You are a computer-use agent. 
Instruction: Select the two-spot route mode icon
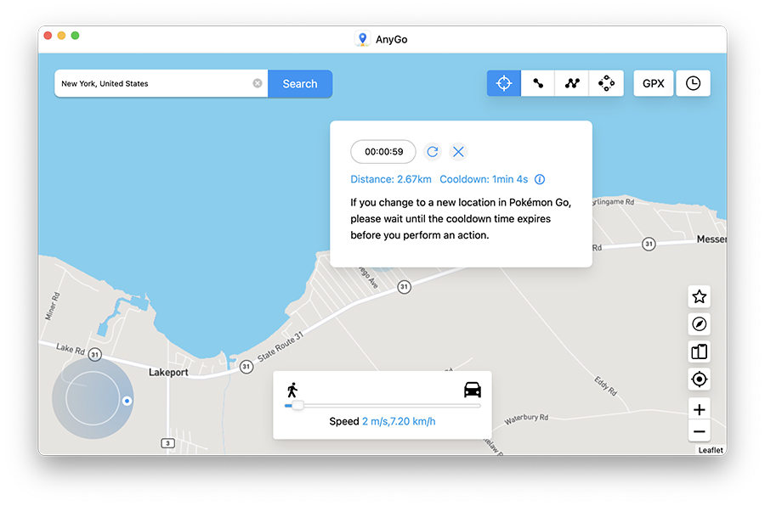[538, 83]
